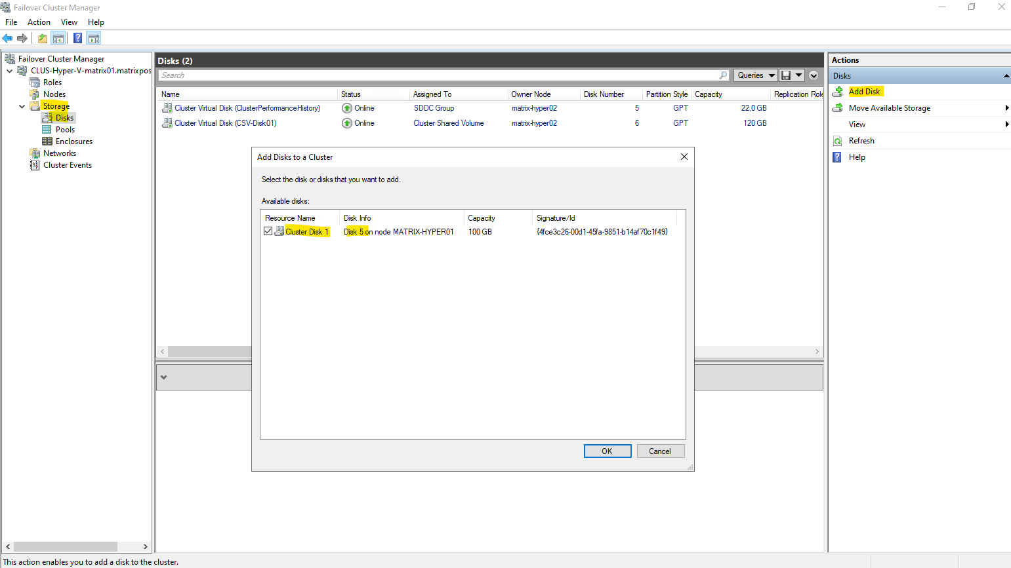Select Enclosures node in console tree
This screenshot has height=568, width=1011.
73,142
